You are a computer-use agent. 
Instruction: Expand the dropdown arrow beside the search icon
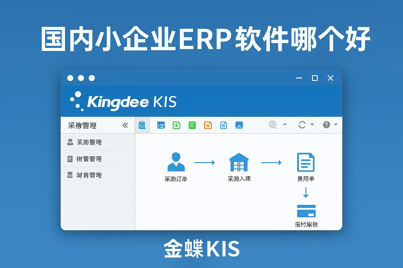click(x=285, y=125)
